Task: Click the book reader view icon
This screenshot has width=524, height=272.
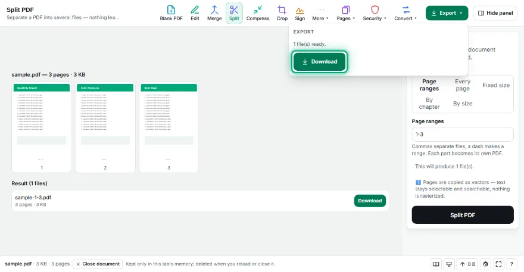Action: point(436,264)
